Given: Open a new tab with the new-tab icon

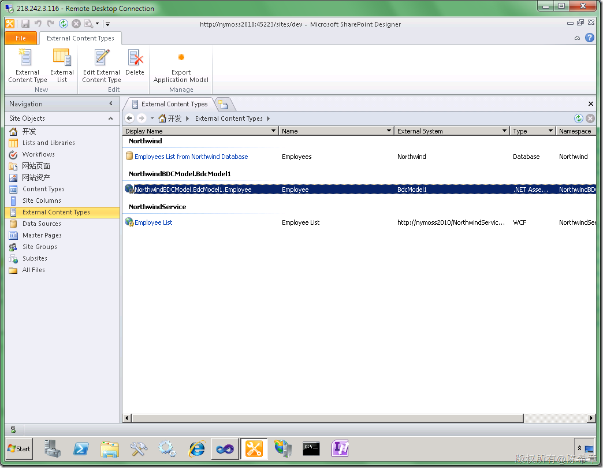Looking at the screenshot, I should point(224,104).
